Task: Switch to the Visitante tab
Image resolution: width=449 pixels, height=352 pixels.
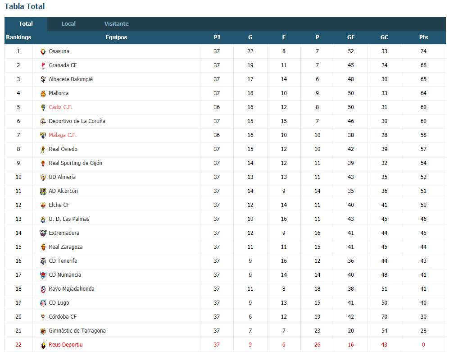Action: click(x=116, y=24)
